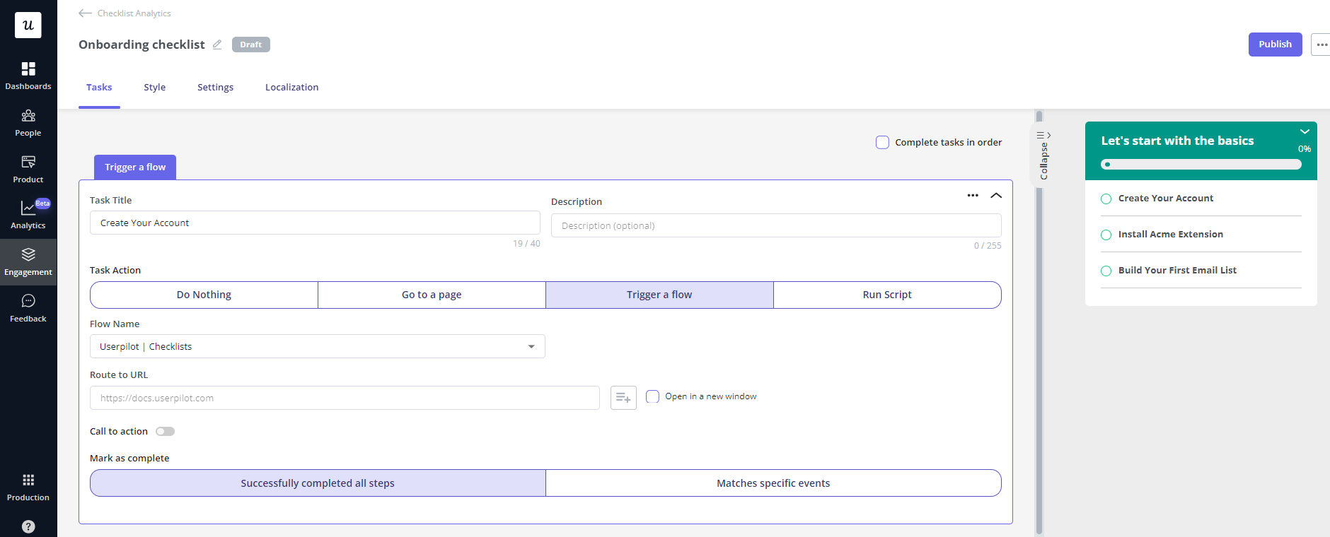Switch to the Localization tab
1330x537 pixels.
(291, 87)
